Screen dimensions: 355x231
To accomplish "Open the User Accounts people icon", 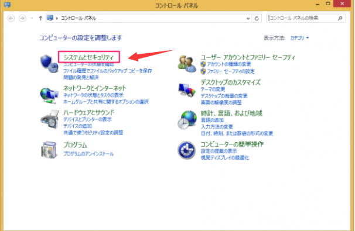I will (187, 64).
